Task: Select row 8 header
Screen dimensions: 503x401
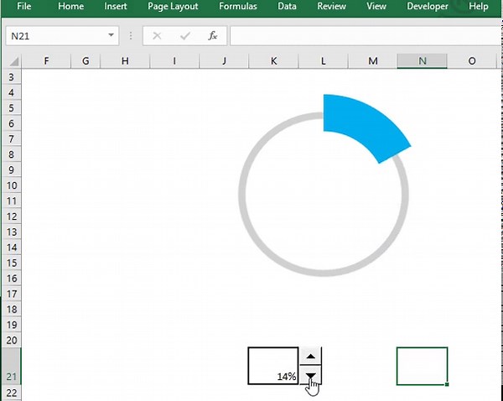Action: (12, 154)
